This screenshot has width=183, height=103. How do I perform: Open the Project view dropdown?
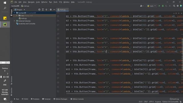click(x=20, y=10)
